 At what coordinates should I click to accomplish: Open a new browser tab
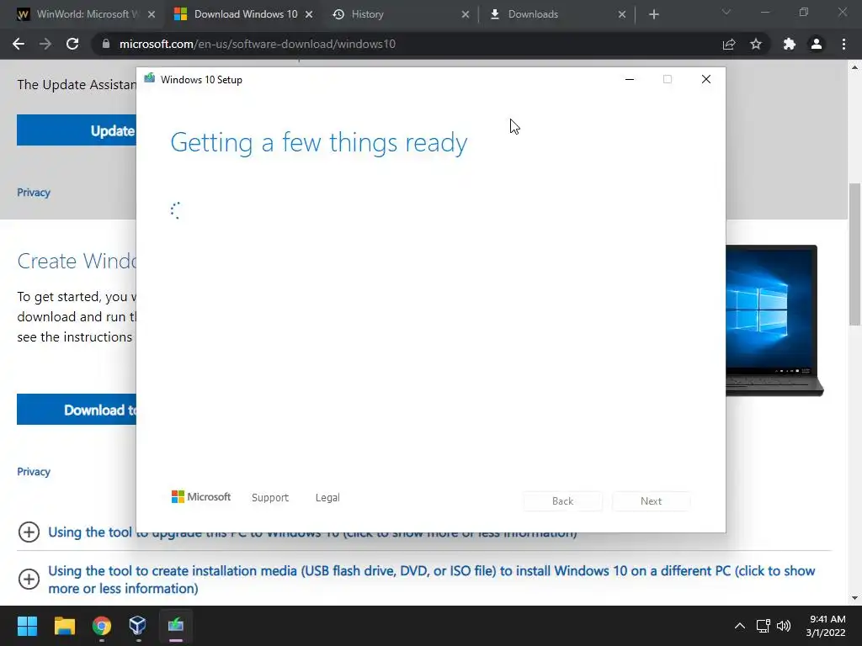(x=653, y=14)
